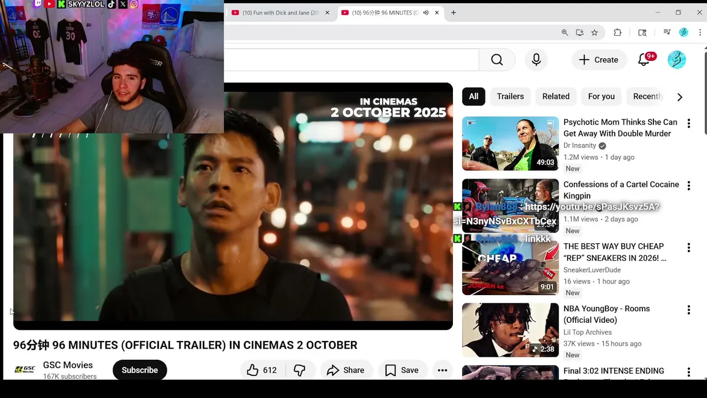This screenshot has height=398, width=707.
Task: Expand filter chips with right chevron
Action: click(x=680, y=97)
